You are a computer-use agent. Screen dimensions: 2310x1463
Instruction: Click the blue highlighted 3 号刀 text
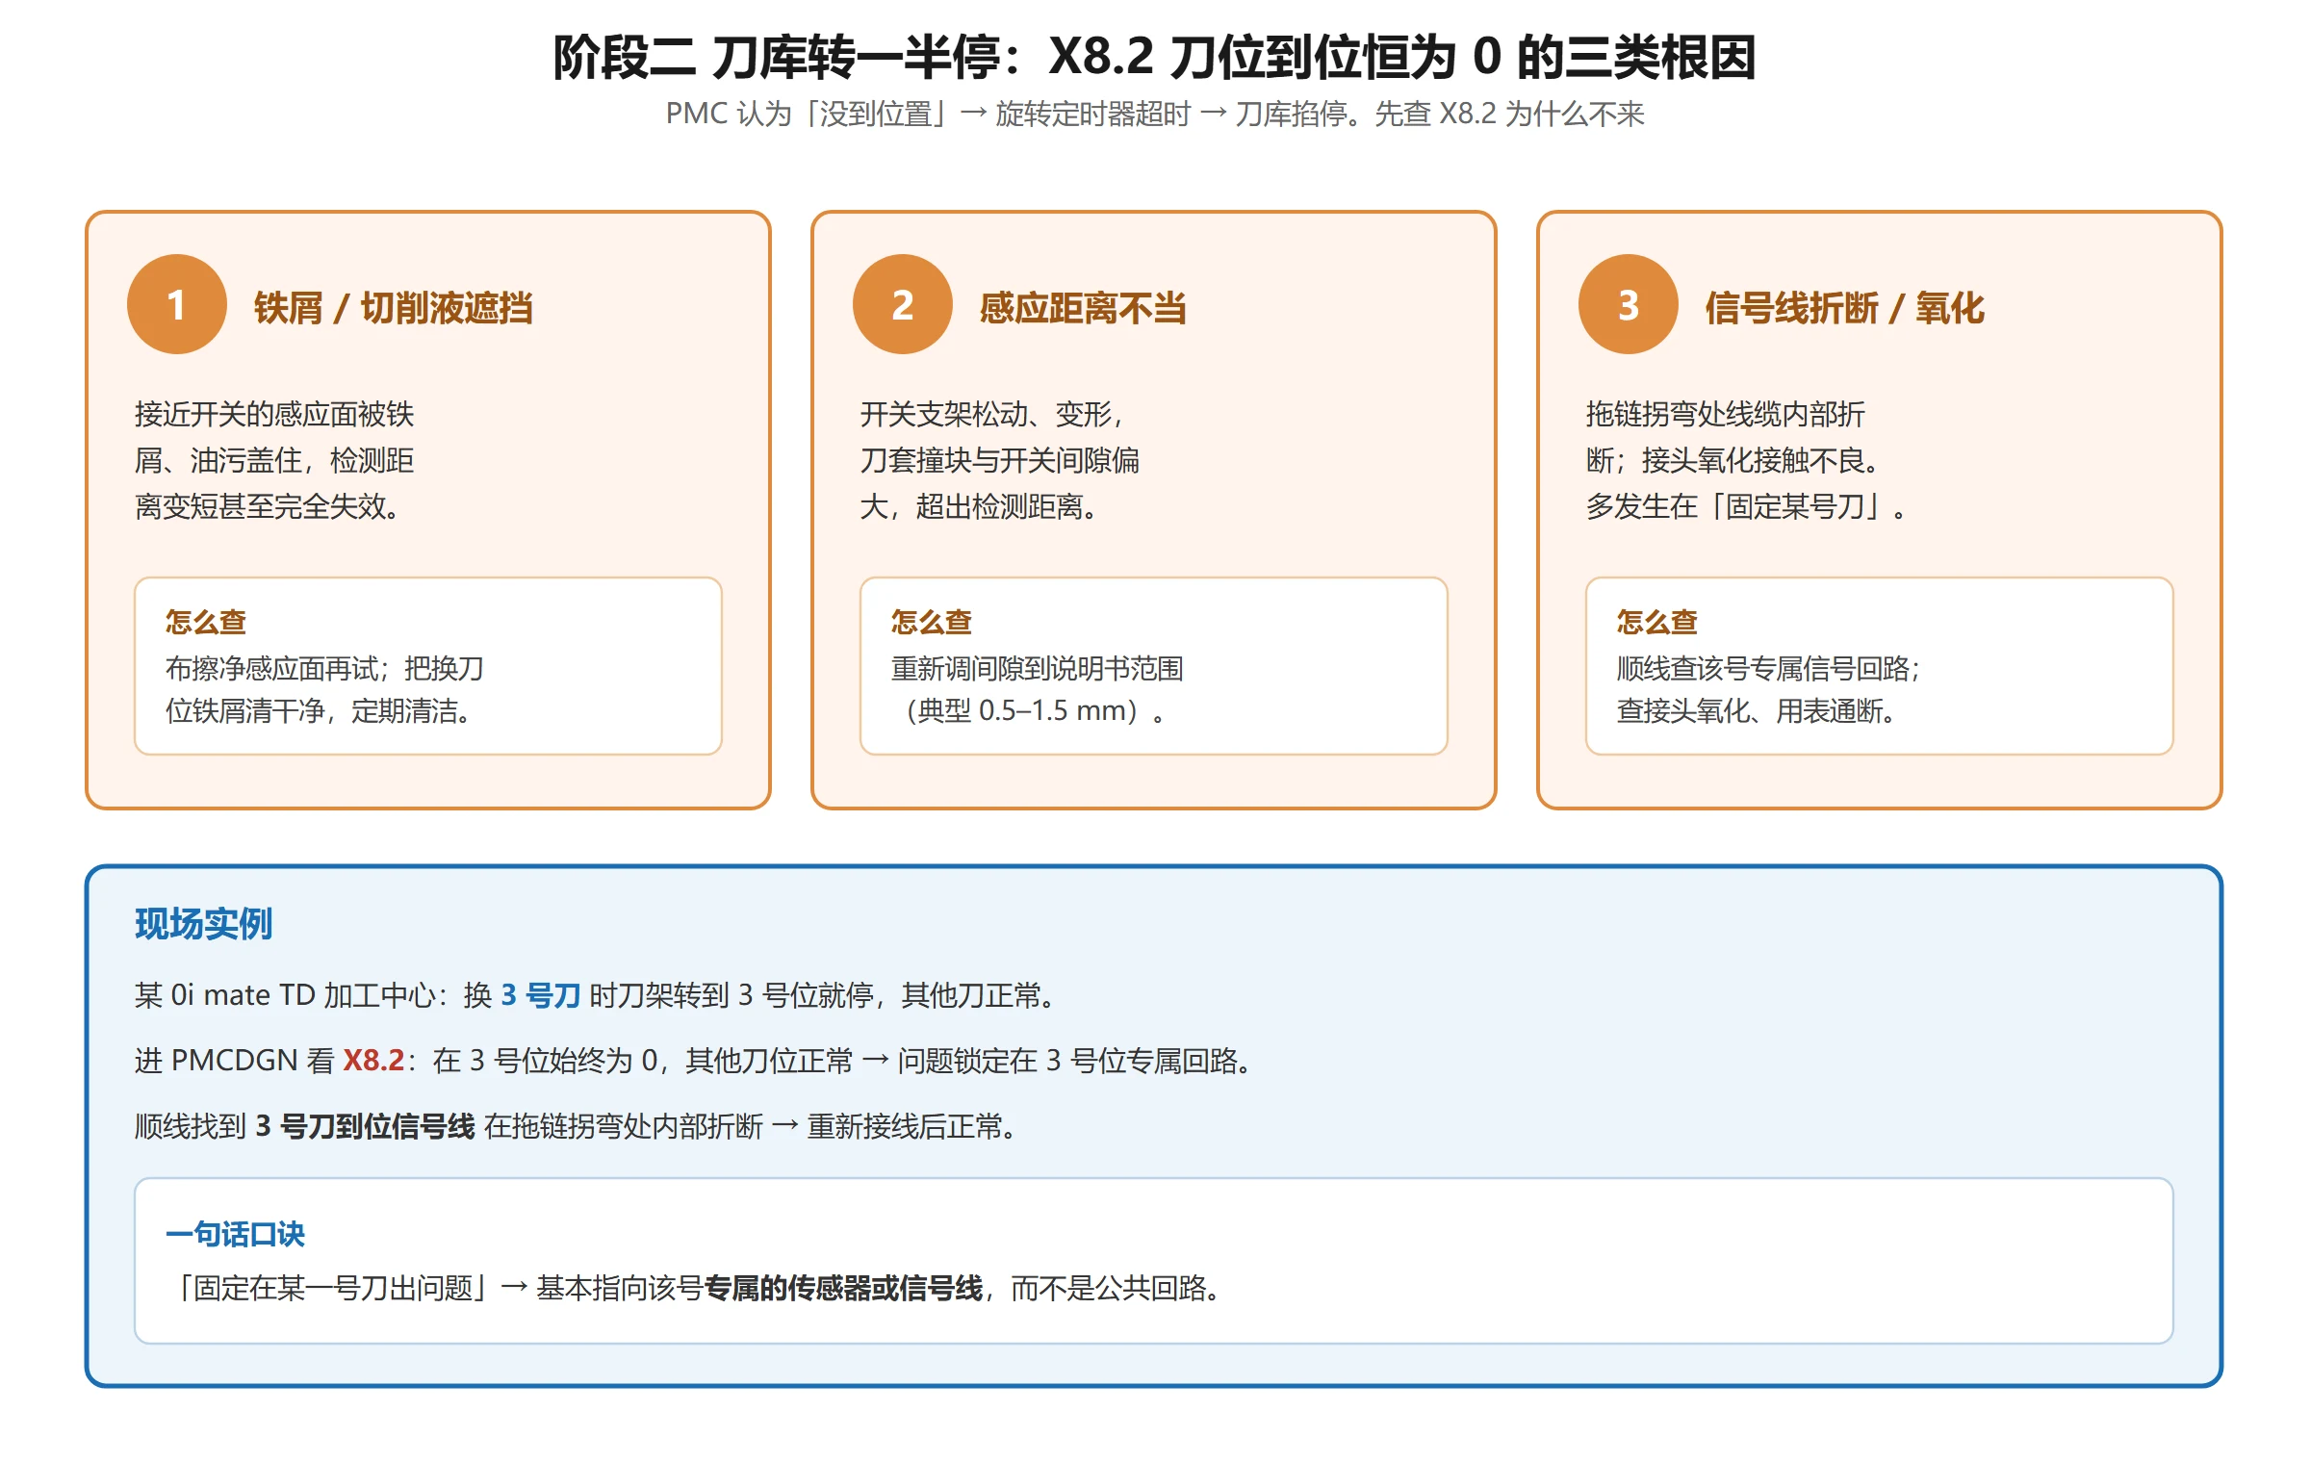(541, 994)
